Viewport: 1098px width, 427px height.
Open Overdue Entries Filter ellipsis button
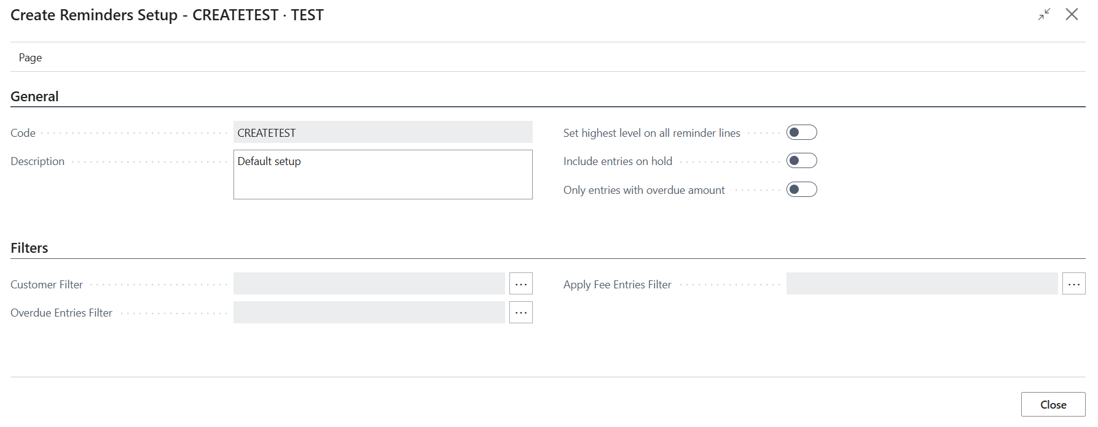click(521, 312)
